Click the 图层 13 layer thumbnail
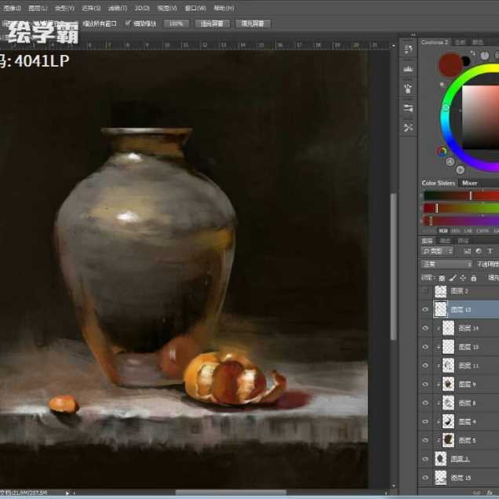This screenshot has height=499, width=499. tap(441, 309)
